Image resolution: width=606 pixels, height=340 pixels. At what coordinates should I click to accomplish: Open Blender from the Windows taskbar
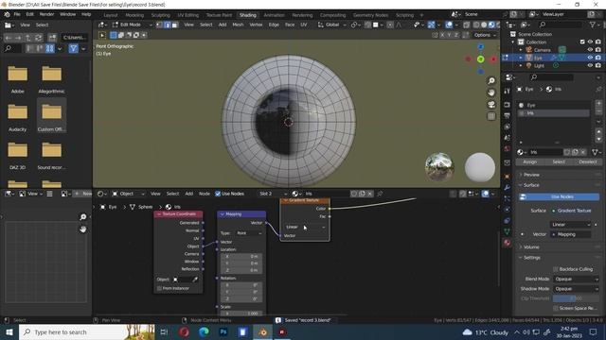click(x=263, y=331)
